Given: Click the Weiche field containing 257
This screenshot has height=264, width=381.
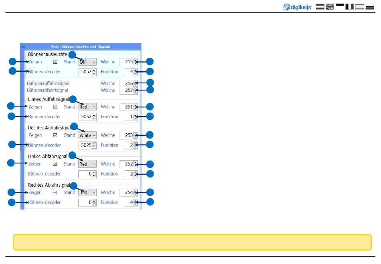Looking at the screenshot, I should 129,90.
